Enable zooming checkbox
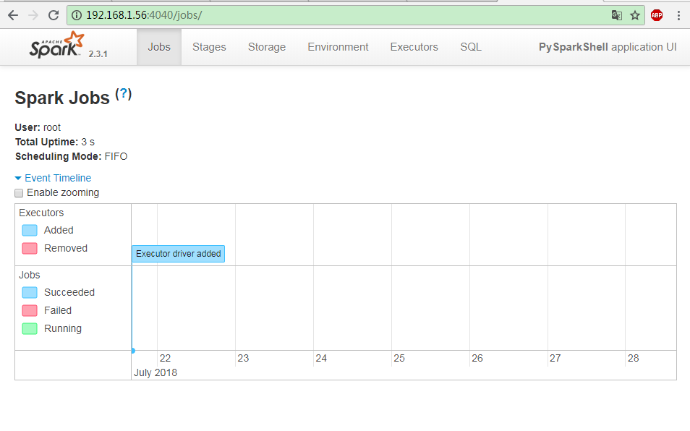Screen dimensions: 690x431 coord(20,193)
